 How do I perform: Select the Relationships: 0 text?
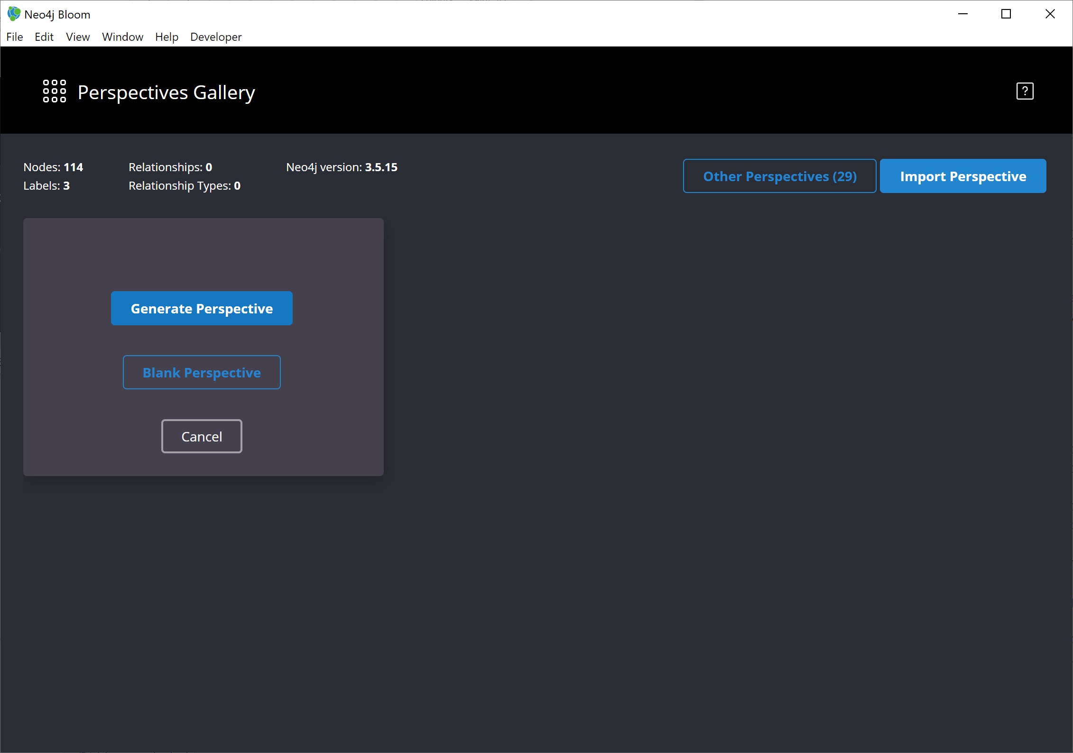(x=170, y=167)
